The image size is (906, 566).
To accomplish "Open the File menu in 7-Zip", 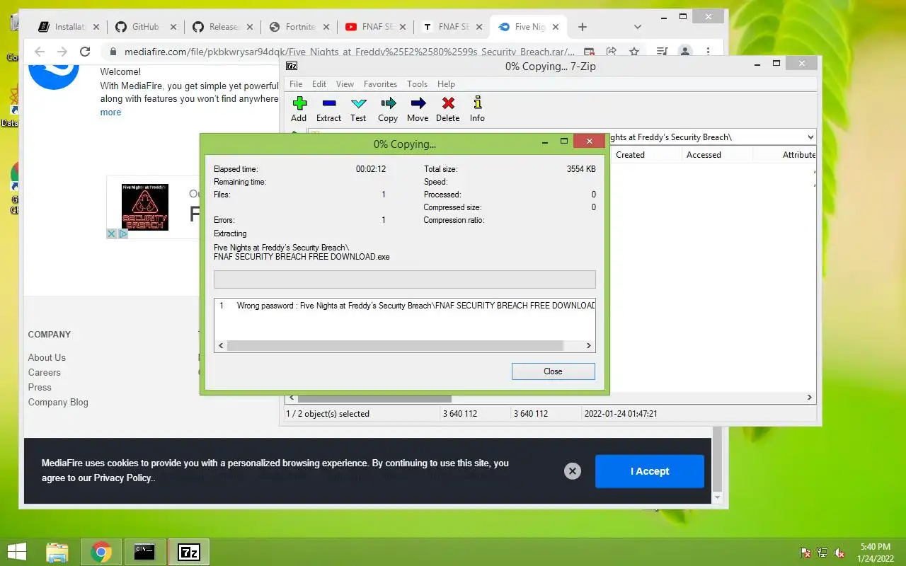I will (296, 84).
